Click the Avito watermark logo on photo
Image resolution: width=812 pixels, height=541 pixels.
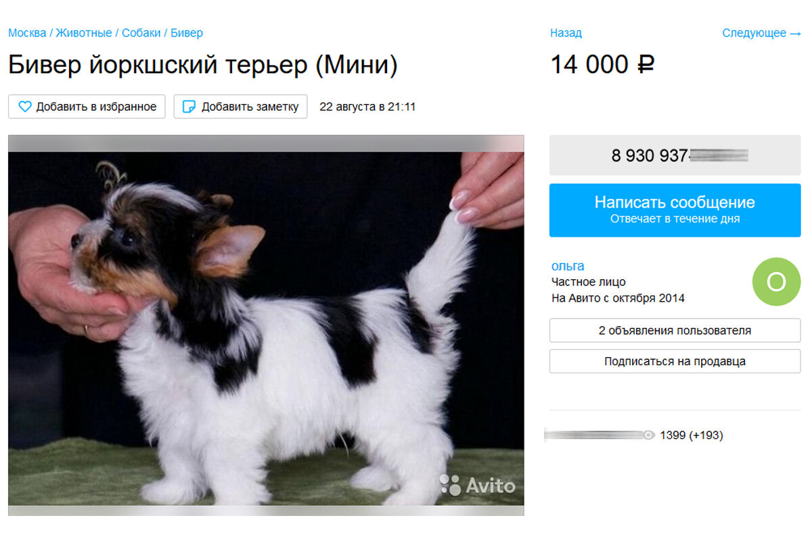click(x=477, y=485)
